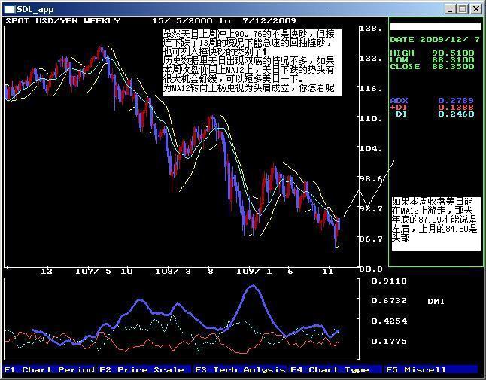The image size is (486, 380).
Task: Click the DMI indicator label
Action: click(436, 301)
